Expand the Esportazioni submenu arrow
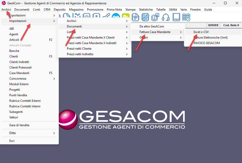The image size is (242, 163). click(54, 15)
